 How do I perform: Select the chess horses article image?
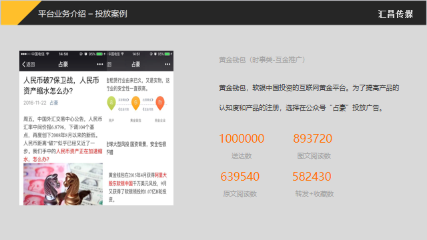coord(63,184)
